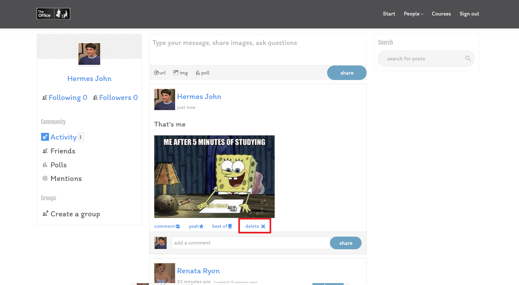The image size is (519, 285).
Task: Share the new message post
Action: pyautogui.click(x=347, y=73)
